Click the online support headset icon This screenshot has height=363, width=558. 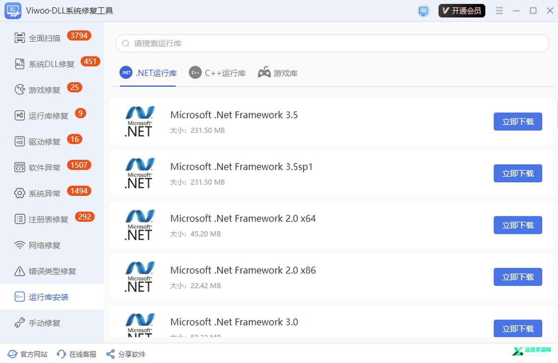tap(61, 354)
